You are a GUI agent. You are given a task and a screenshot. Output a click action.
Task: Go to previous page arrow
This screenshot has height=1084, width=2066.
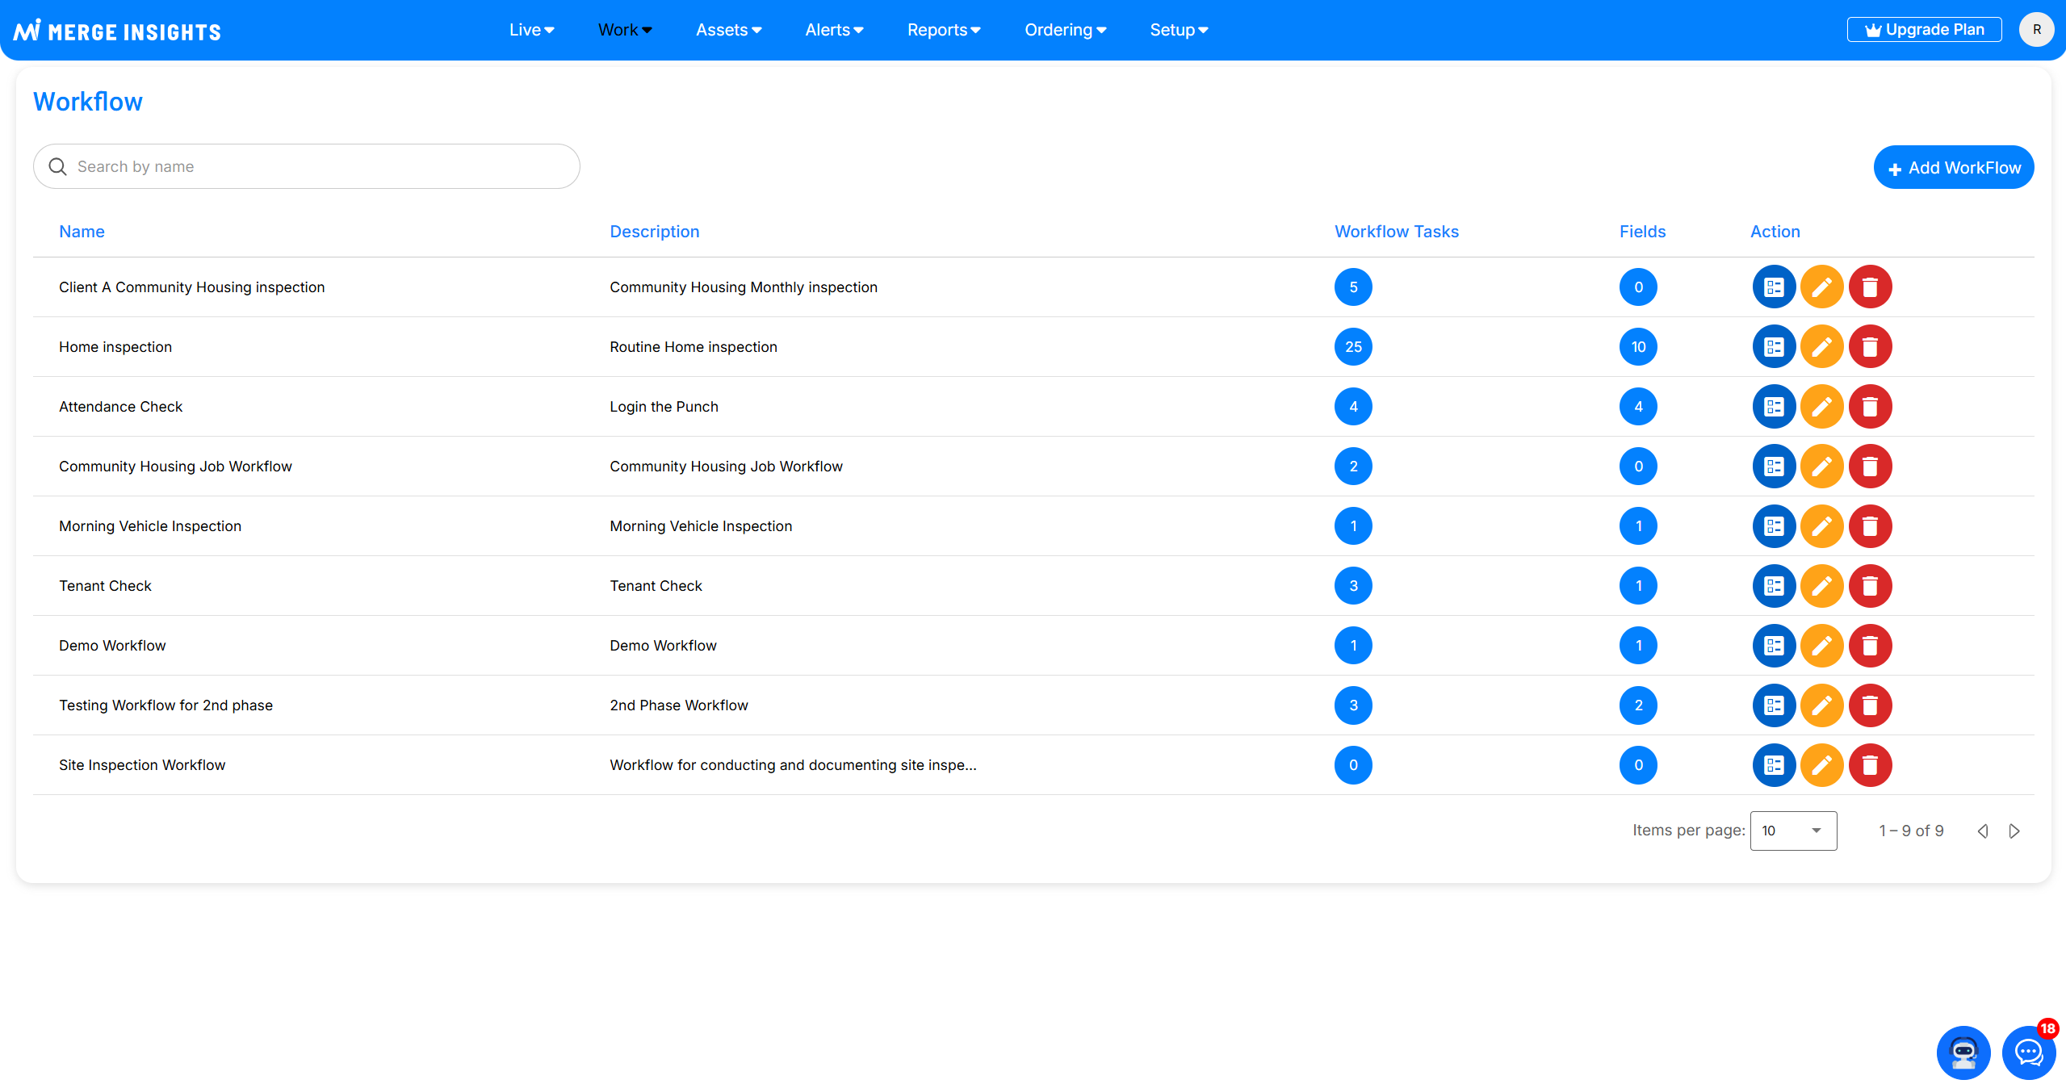(x=1983, y=831)
